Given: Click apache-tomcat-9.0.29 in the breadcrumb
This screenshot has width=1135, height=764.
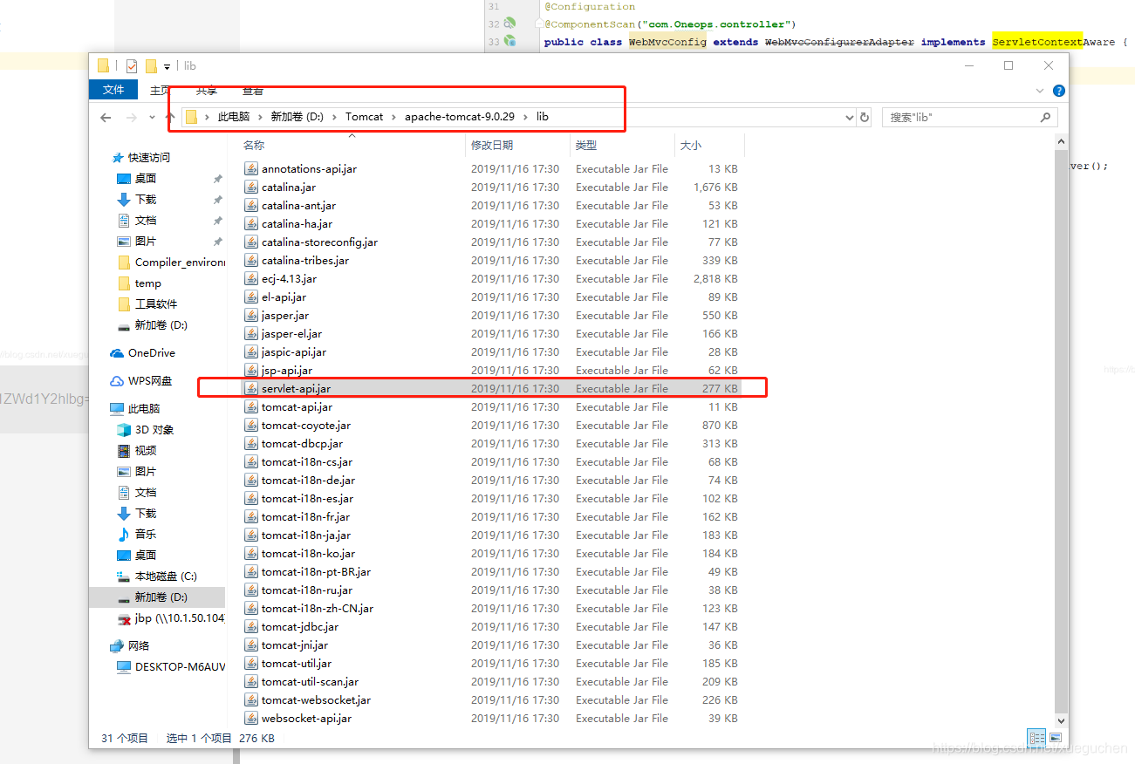Looking at the screenshot, I should [x=459, y=117].
